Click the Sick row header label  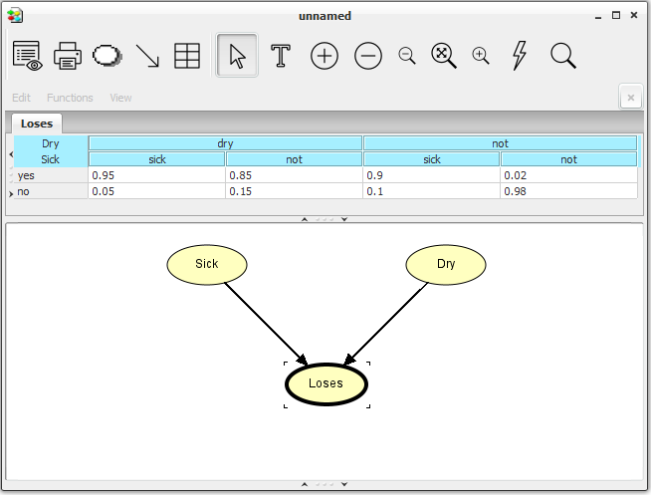tap(50, 159)
